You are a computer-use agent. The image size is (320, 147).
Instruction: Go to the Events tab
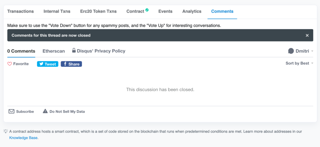point(165,11)
